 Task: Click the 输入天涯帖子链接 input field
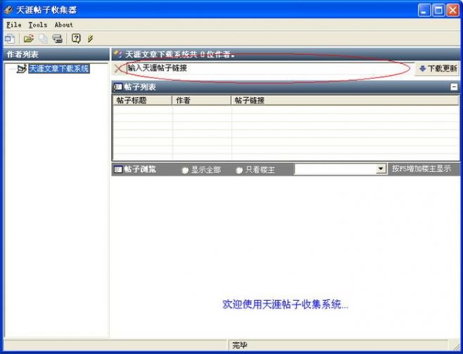coord(269,68)
